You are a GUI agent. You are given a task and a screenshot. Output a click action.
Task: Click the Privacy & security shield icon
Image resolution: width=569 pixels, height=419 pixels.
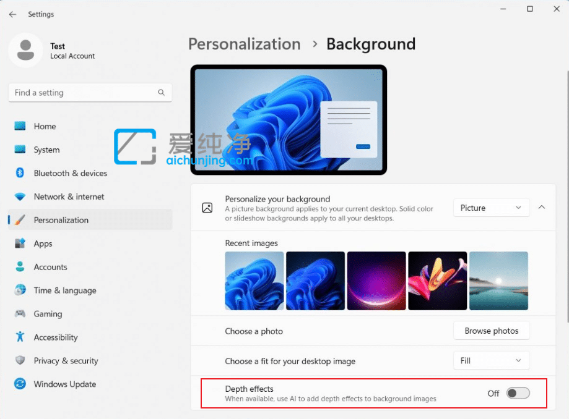[20, 360]
